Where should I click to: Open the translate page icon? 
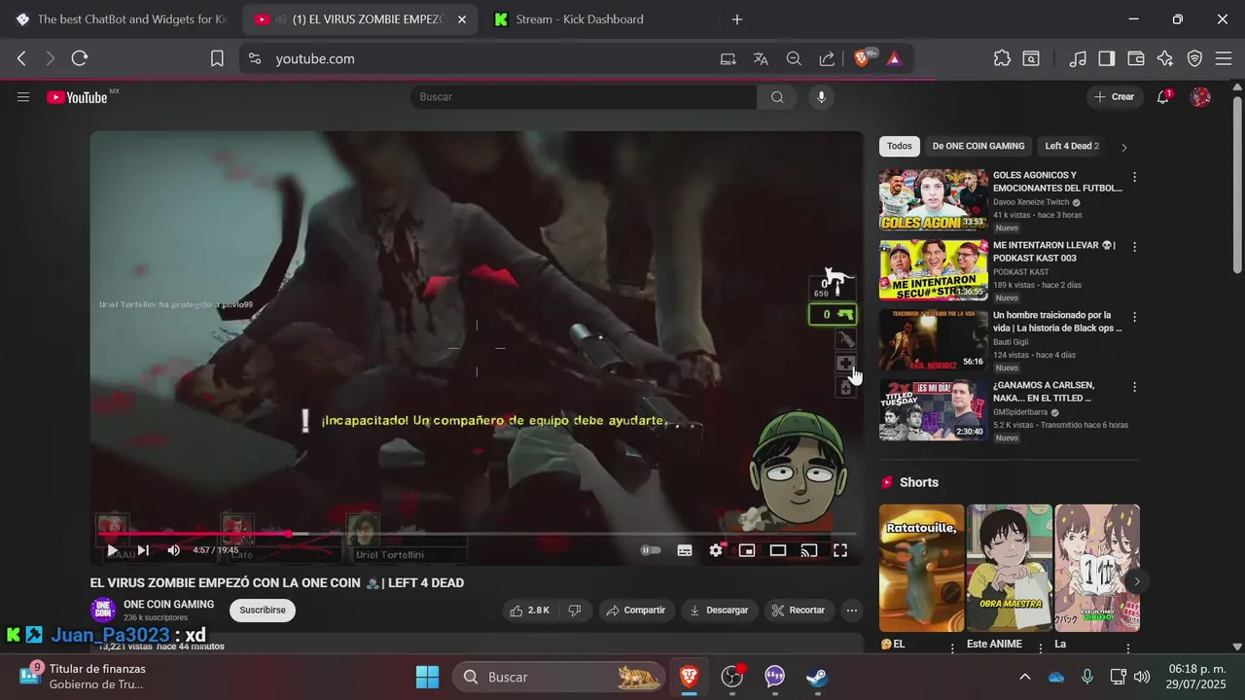pyautogui.click(x=761, y=58)
